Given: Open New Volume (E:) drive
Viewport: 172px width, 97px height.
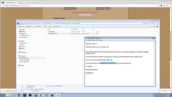Looking at the screenshot, I should point(25,62).
